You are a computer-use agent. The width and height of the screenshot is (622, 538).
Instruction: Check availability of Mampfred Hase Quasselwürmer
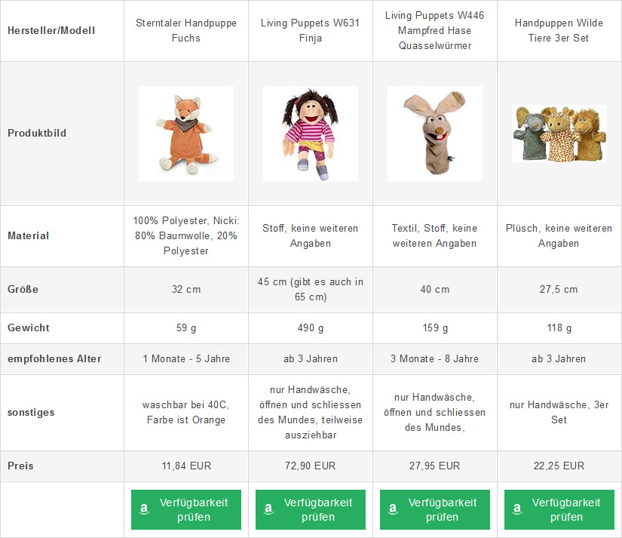coord(443,509)
